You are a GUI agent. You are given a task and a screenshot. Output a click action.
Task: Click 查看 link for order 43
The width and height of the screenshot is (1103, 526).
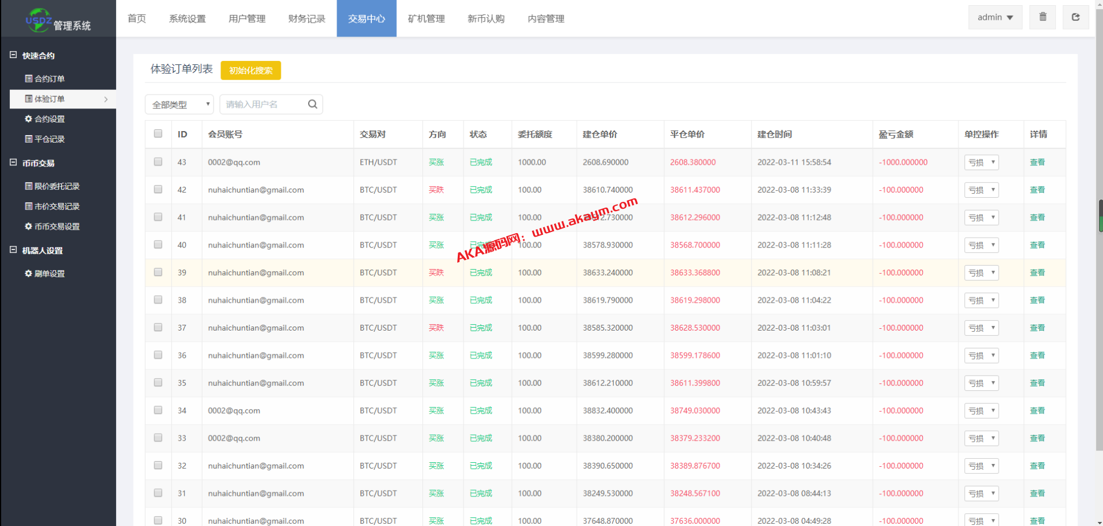[1037, 162]
